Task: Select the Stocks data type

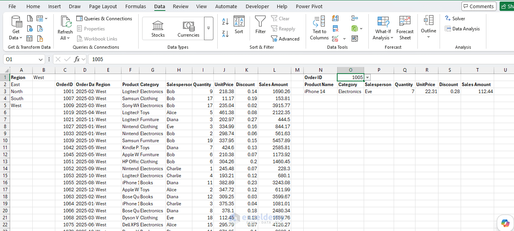Action: [x=158, y=28]
